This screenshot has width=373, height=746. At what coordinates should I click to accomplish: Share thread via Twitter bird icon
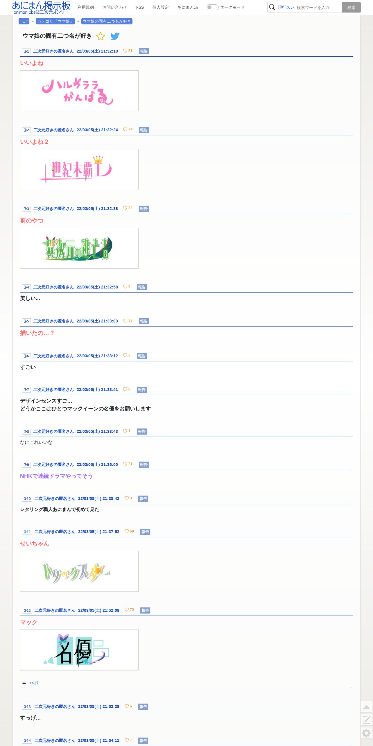pos(115,36)
